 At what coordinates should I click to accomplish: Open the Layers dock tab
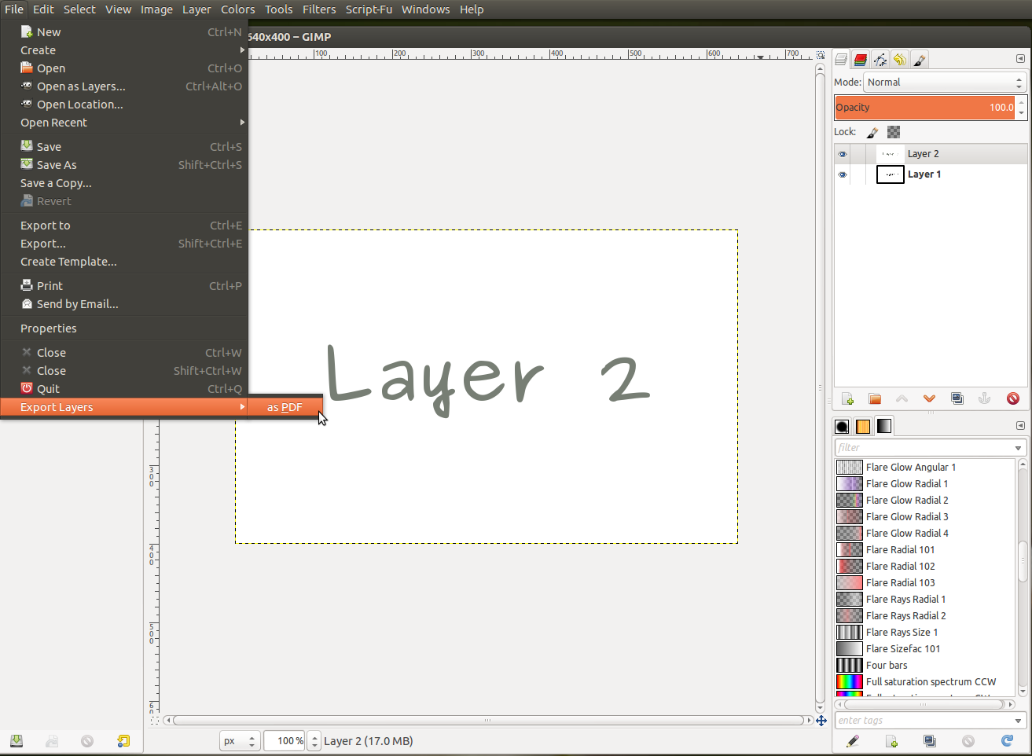[x=841, y=60]
